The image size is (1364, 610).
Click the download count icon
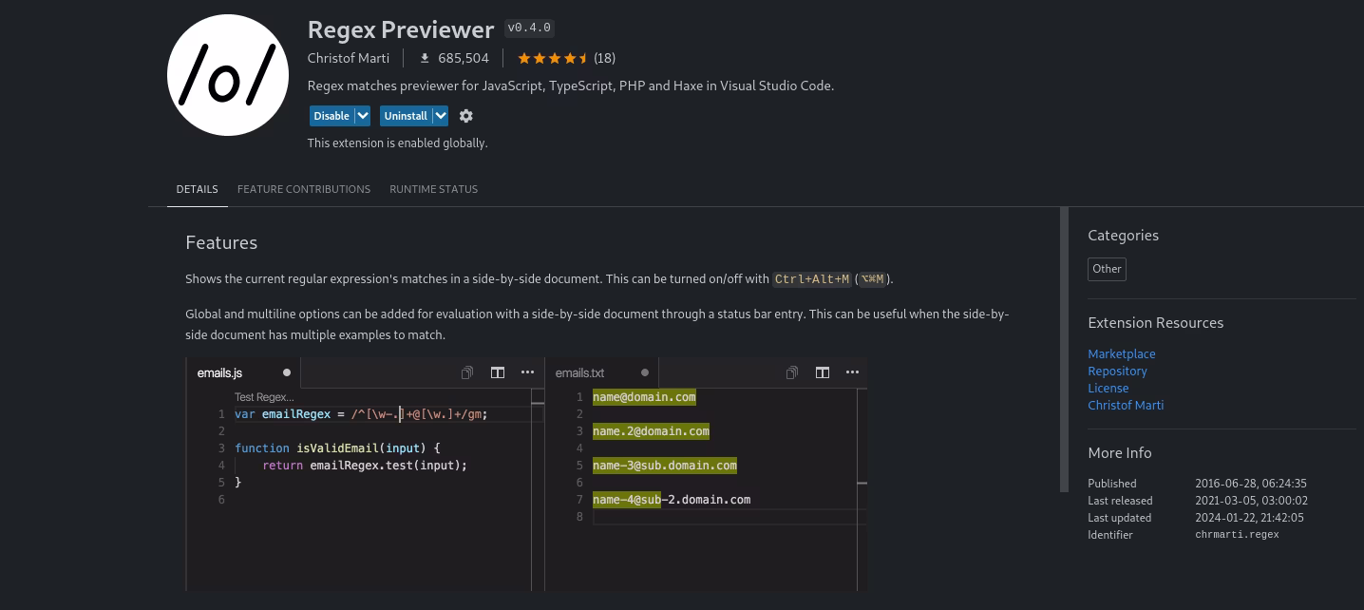tap(425, 58)
